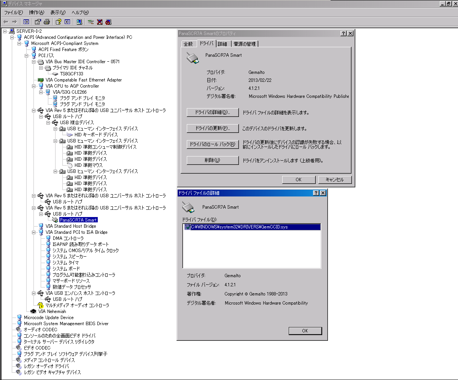Switch to the 電源の管理 tab
The image size is (458, 380).
pos(244,44)
